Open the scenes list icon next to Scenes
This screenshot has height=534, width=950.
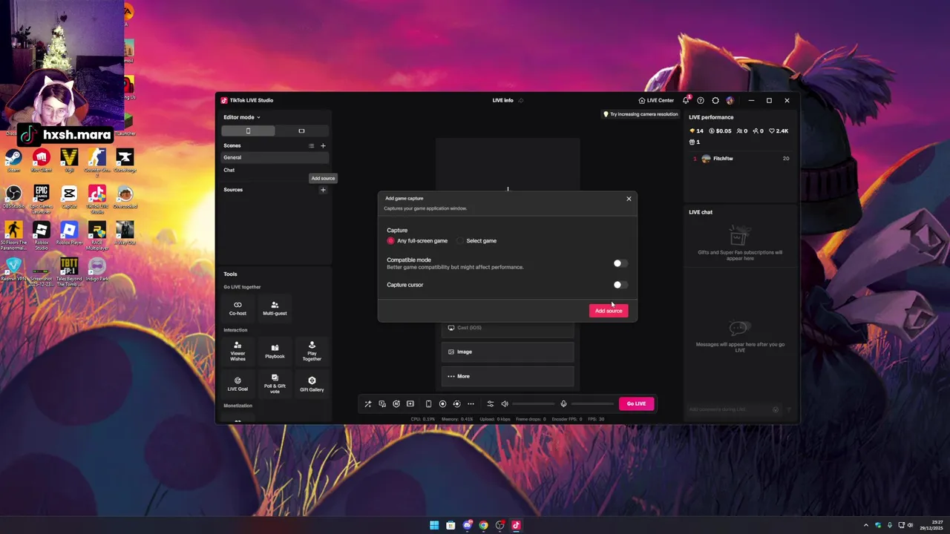tap(311, 145)
